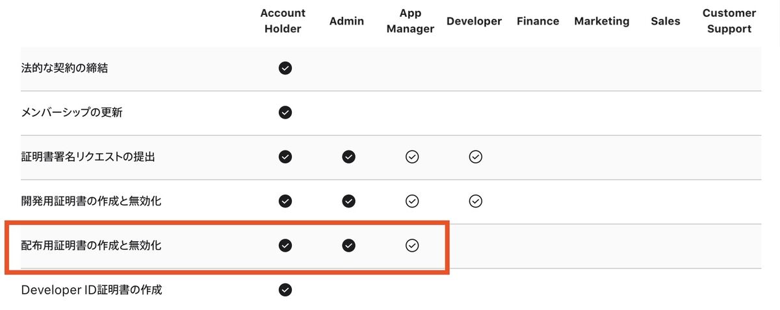Click Account Holder checkmark for 法的な契約の締結
The image size is (780, 310).
pos(285,68)
